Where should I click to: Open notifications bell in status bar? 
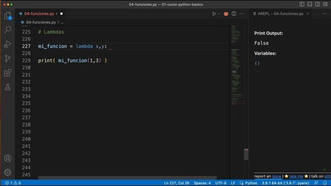(x=325, y=183)
